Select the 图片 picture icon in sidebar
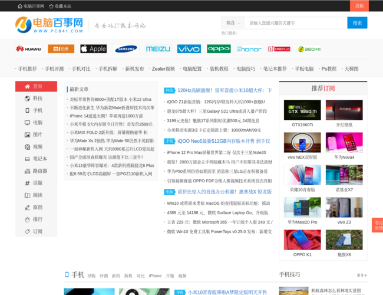Image resolution: width=383 pixels, height=295 pixels. [27, 135]
